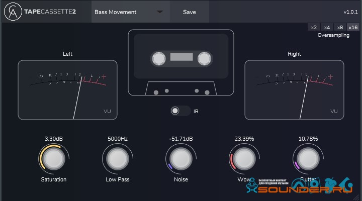Click the 5000Hz low pass value
362x201 pixels.
pyautogui.click(x=118, y=139)
